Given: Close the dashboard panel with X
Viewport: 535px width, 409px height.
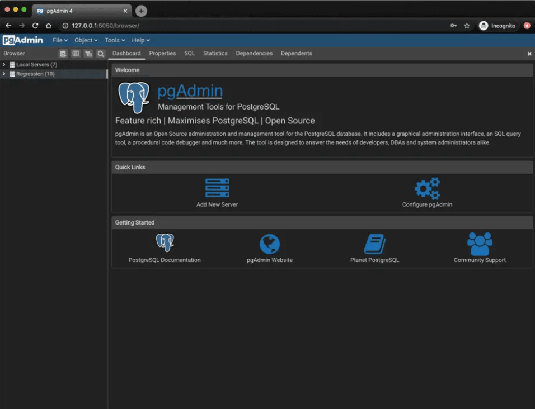Looking at the screenshot, I should pos(529,54).
